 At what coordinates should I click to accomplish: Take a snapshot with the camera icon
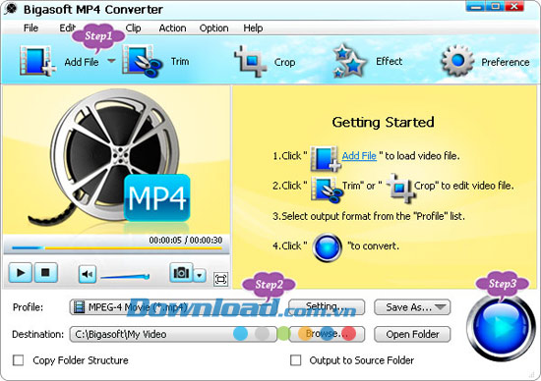click(181, 272)
